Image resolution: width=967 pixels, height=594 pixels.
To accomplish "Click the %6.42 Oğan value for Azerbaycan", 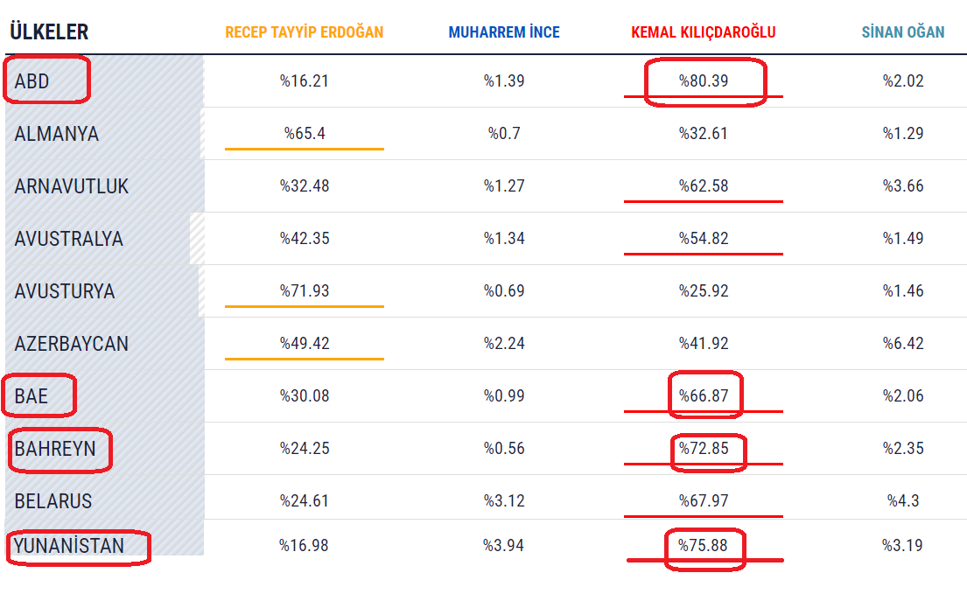I will 903,344.
